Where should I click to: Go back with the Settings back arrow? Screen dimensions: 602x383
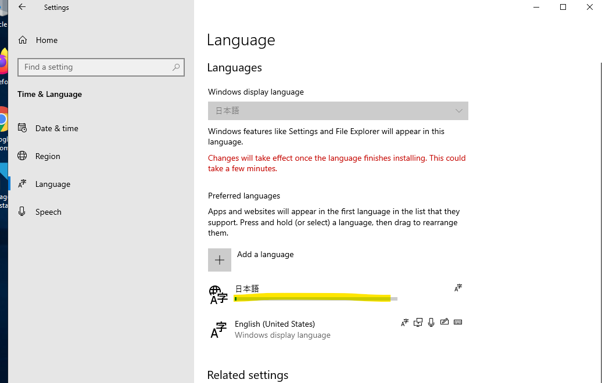tap(22, 7)
